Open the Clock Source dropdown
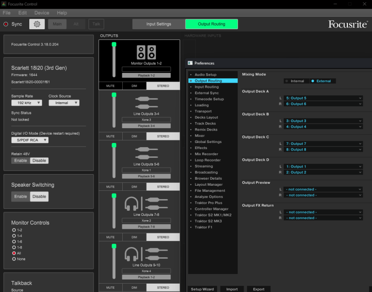The height and width of the screenshot is (292, 372). pos(64,103)
